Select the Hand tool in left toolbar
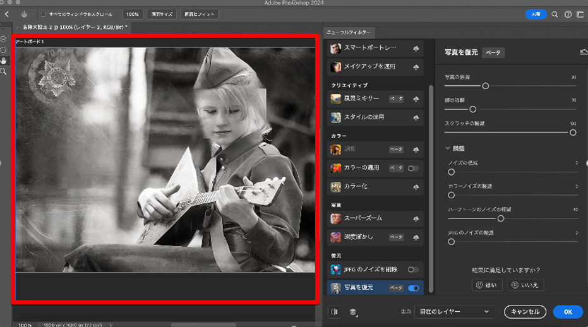 click(4, 60)
